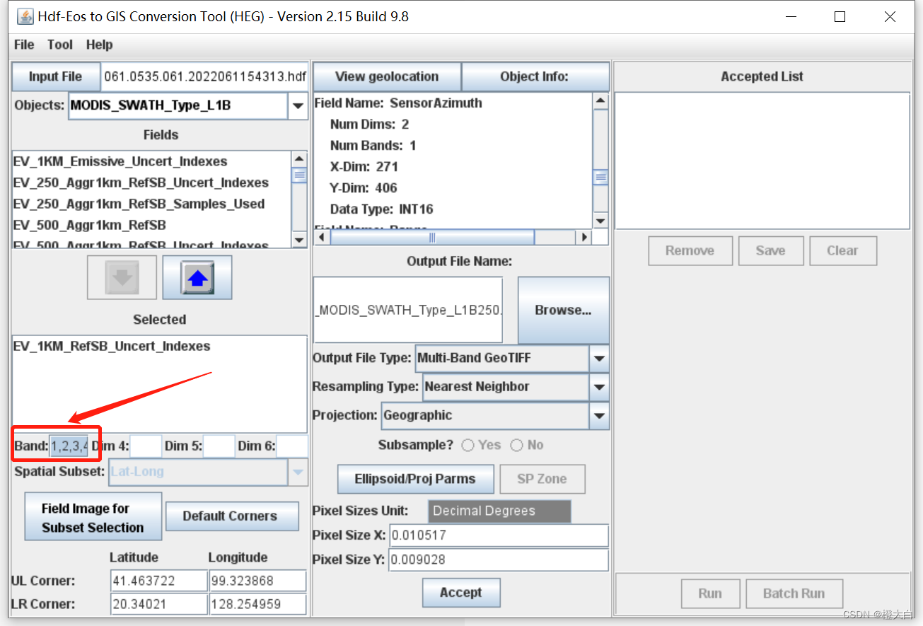Click the UL Corner latitude field
This screenshot has height=626, width=923.
(159, 581)
